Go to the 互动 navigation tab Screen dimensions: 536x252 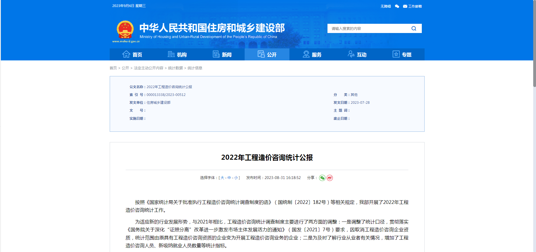click(357, 55)
